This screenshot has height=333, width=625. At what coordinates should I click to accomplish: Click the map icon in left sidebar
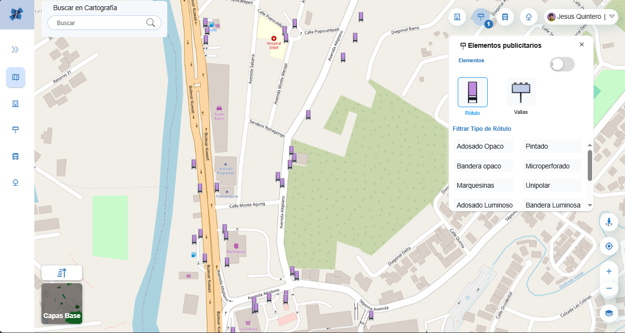[x=15, y=77]
